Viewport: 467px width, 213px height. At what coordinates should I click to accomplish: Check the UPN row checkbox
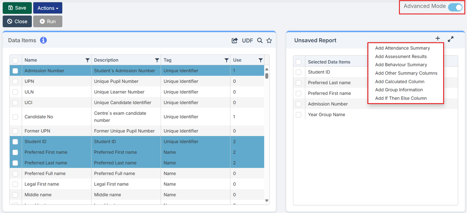15,81
